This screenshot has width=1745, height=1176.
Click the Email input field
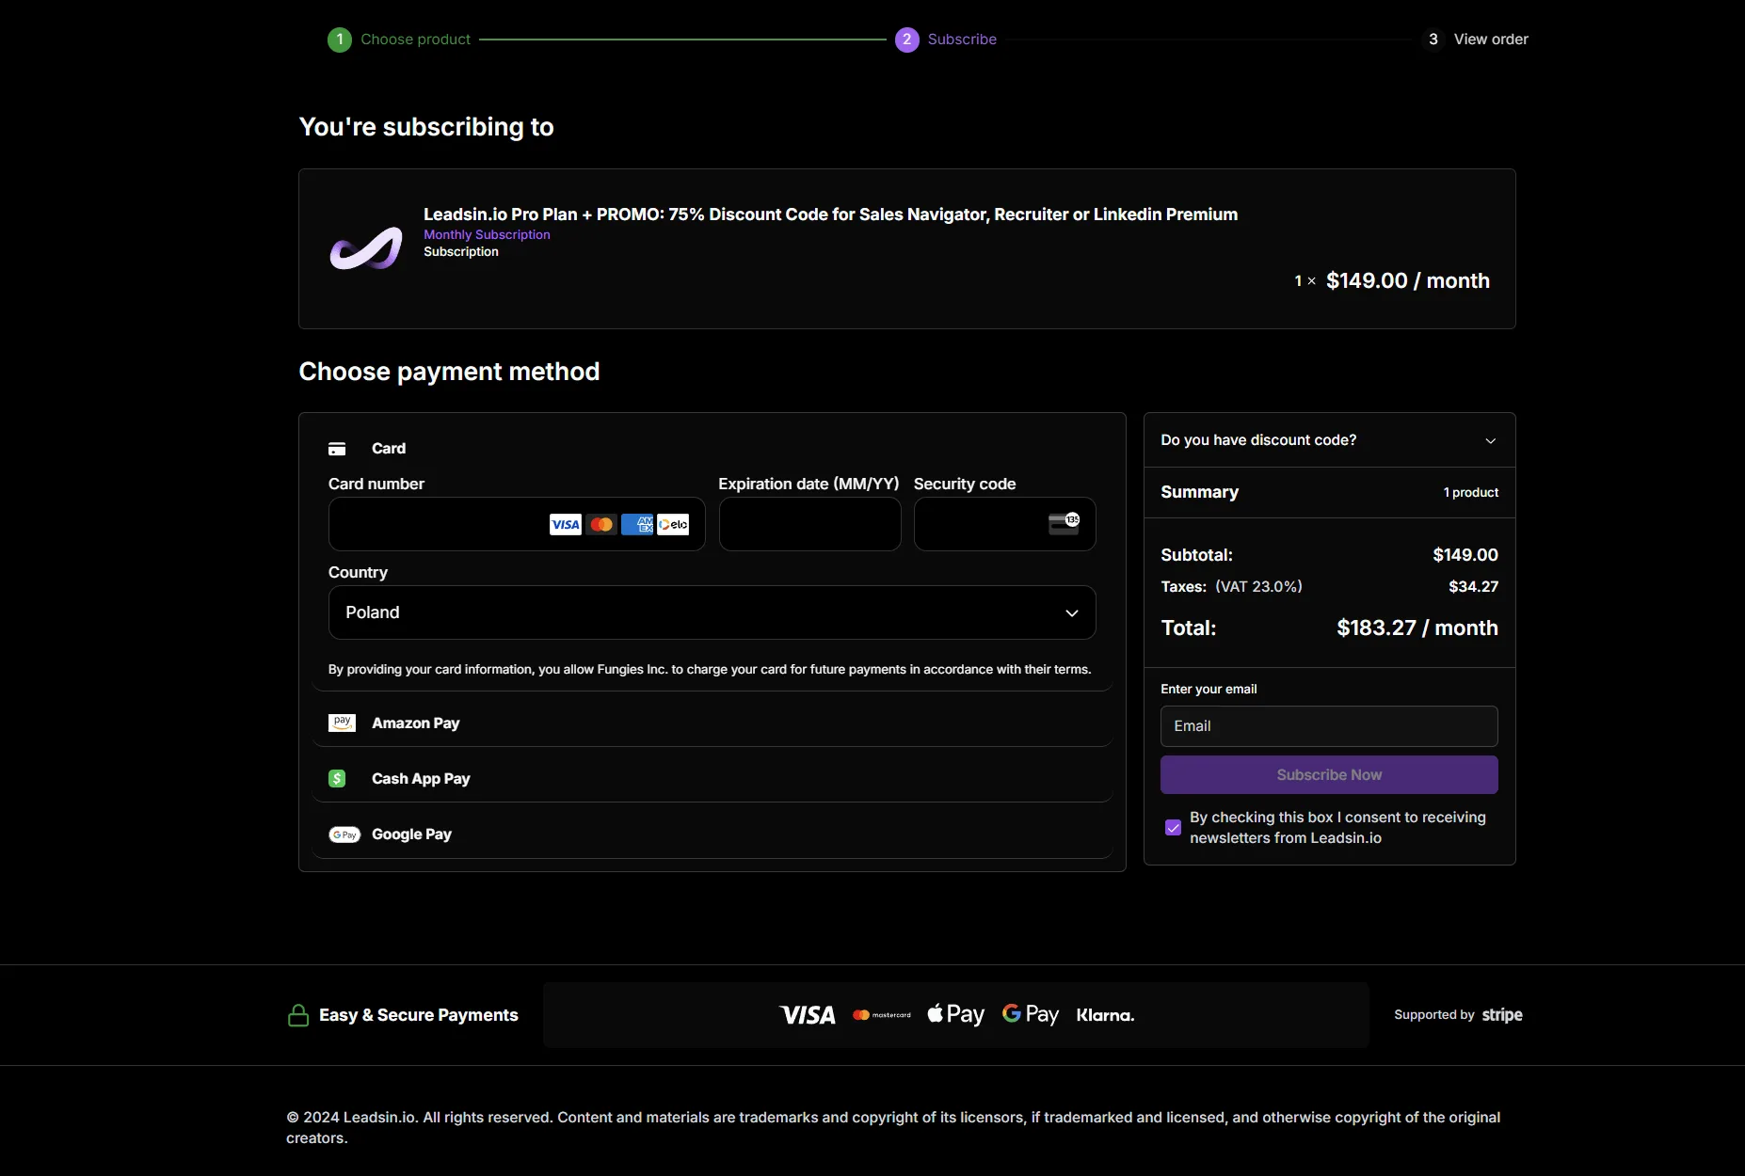tap(1329, 726)
